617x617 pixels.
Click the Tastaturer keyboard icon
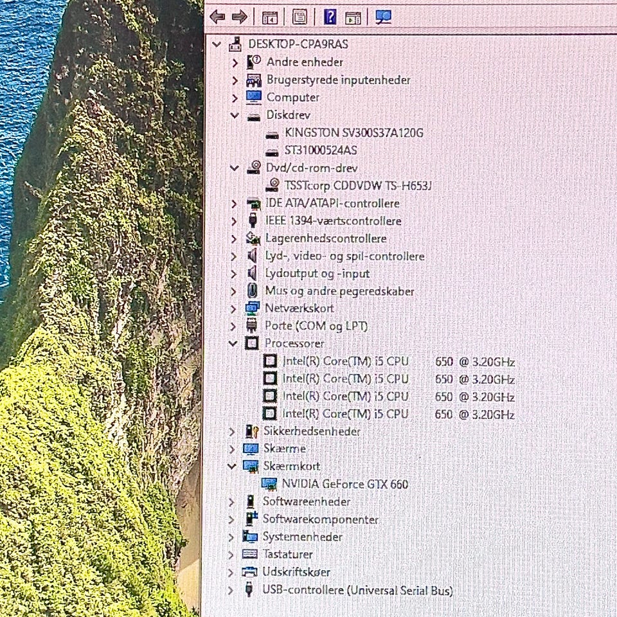pos(250,554)
